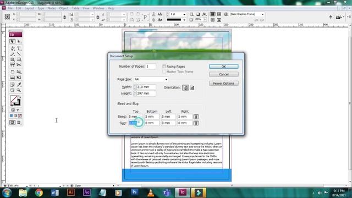
Task: Click the Width 210 mm field
Action: [x=146, y=87]
